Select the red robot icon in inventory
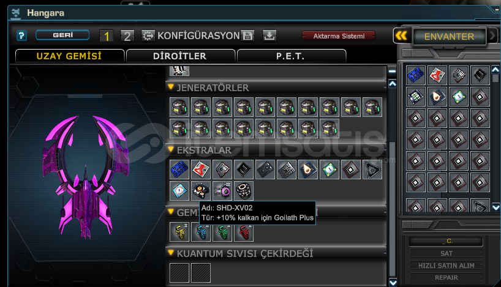Screen dimensions: 501x287 click(437, 75)
